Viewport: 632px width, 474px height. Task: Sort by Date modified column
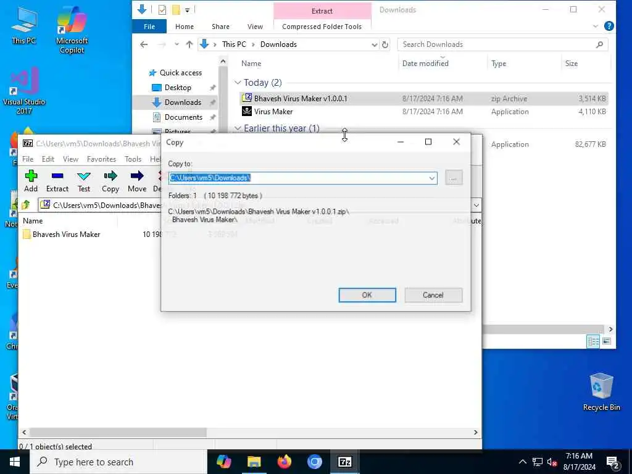(x=425, y=64)
